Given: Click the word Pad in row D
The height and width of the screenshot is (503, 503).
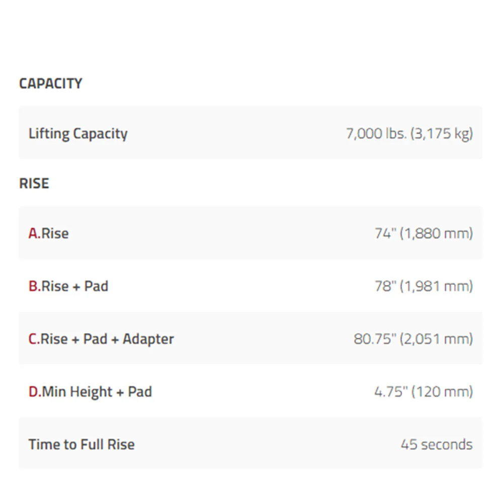Looking at the screenshot, I should click(140, 392).
